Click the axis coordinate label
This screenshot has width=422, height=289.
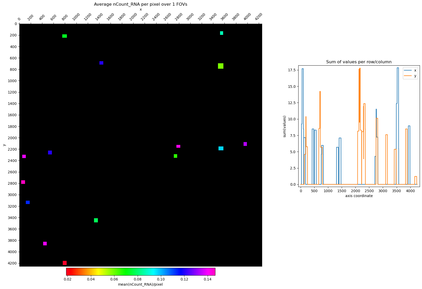pyautogui.click(x=359, y=196)
